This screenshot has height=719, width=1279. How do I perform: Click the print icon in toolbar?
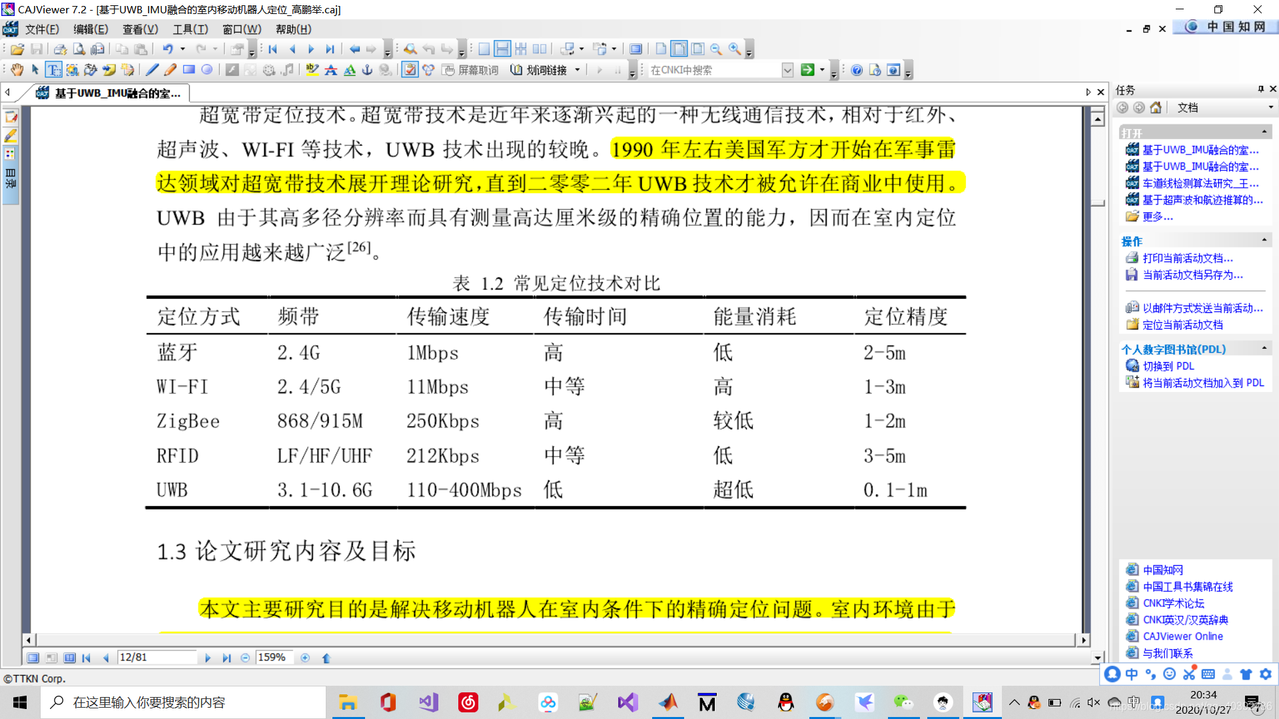(60, 49)
